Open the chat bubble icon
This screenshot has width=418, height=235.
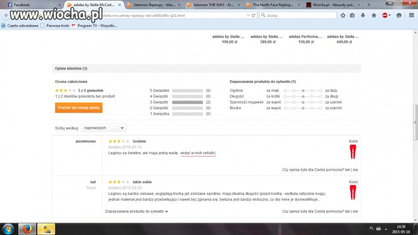pos(399,16)
